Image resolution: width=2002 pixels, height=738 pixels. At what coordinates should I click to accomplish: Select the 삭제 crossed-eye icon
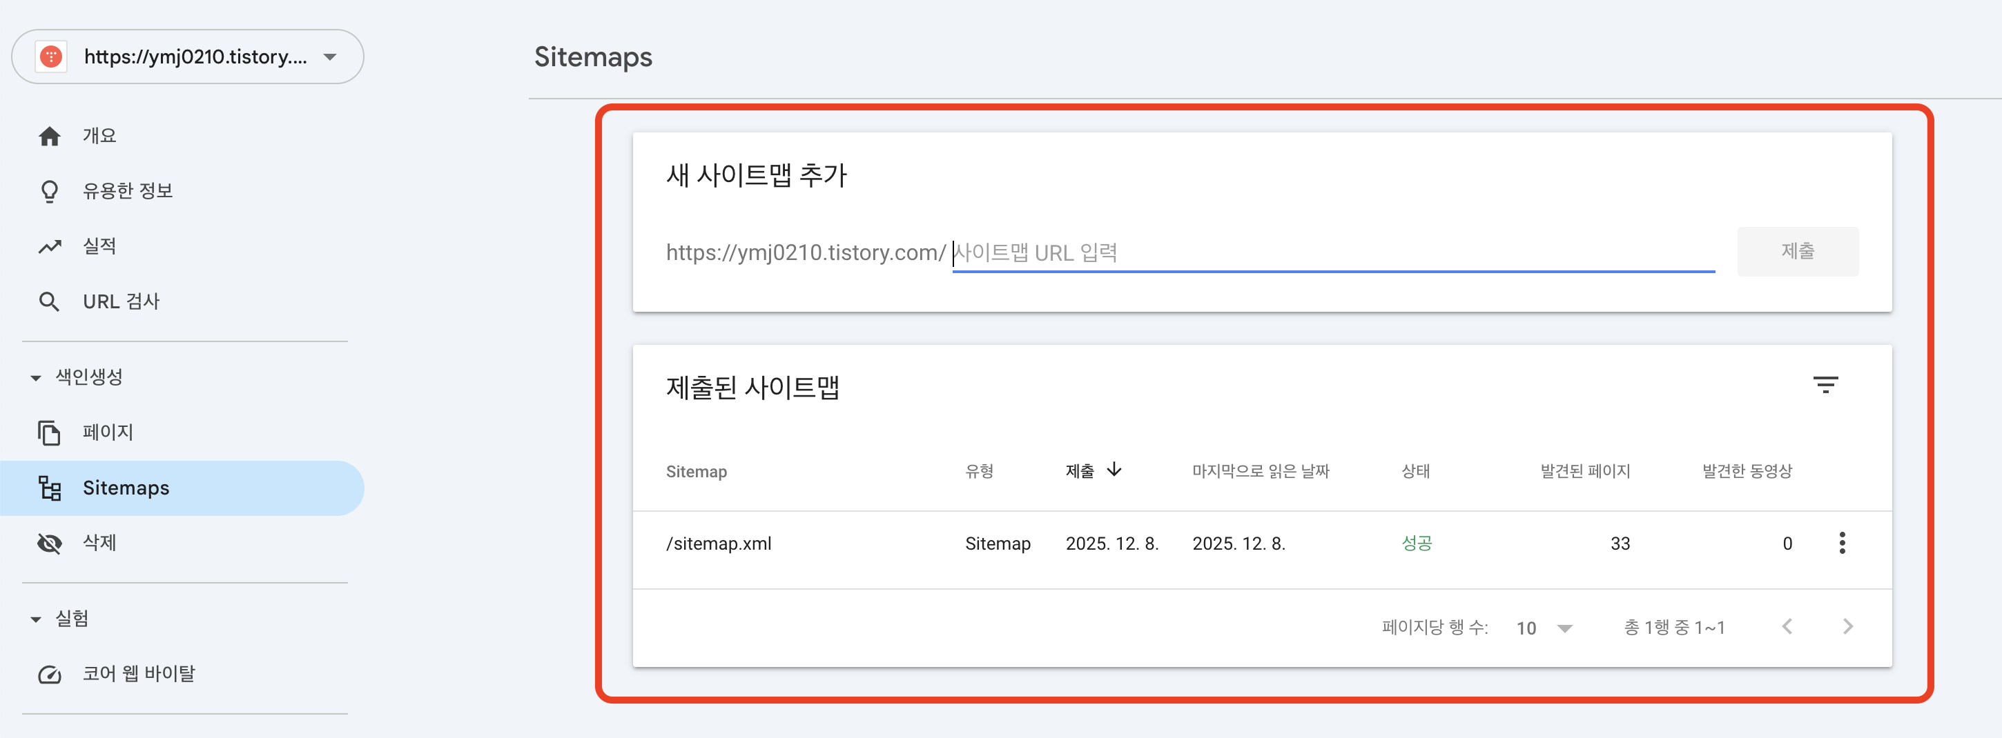tap(50, 543)
